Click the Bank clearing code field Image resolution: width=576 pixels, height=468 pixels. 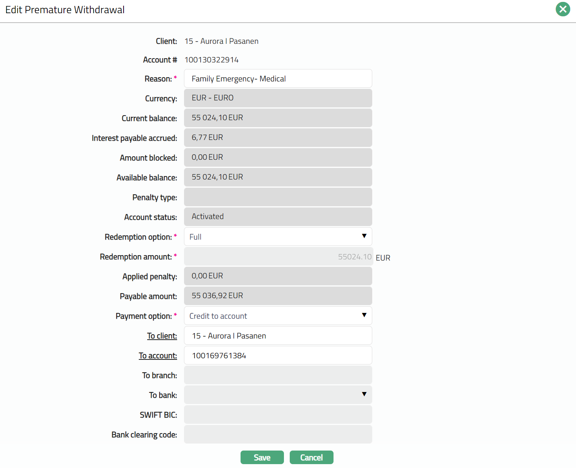(278, 434)
